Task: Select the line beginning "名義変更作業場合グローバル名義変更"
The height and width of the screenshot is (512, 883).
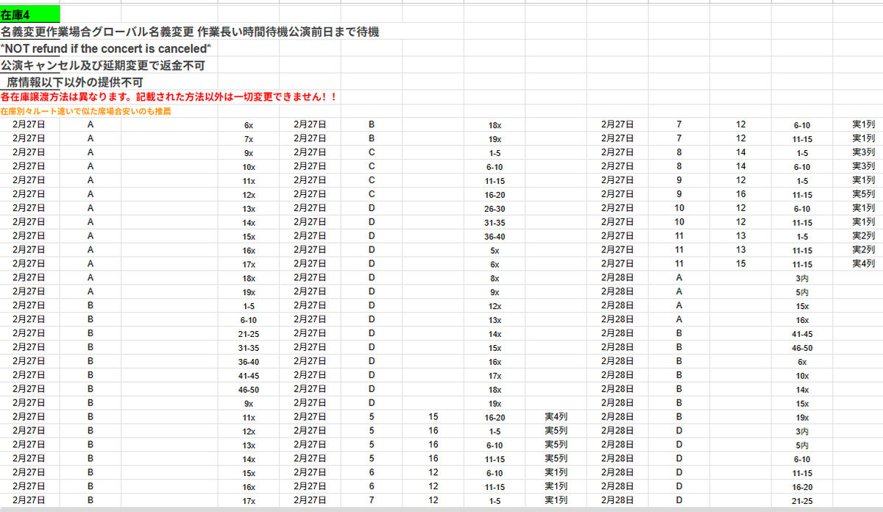Action: pyautogui.click(x=190, y=32)
